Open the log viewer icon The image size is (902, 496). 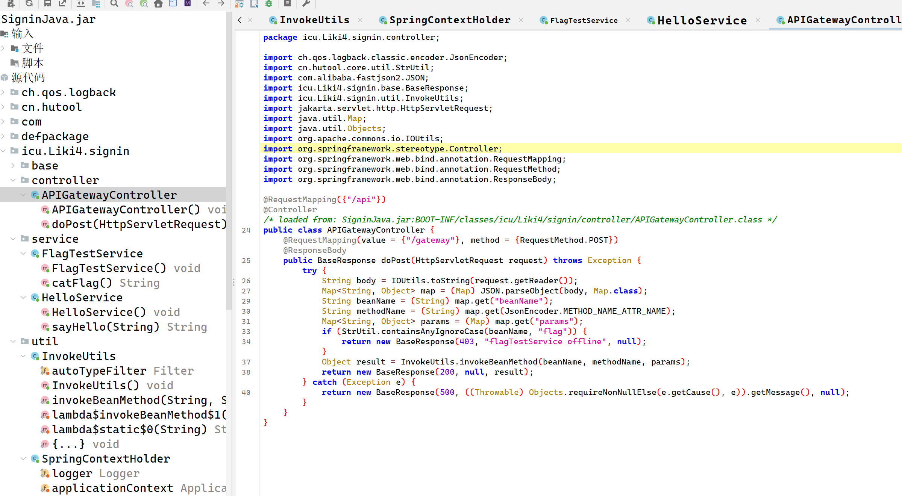click(x=287, y=4)
